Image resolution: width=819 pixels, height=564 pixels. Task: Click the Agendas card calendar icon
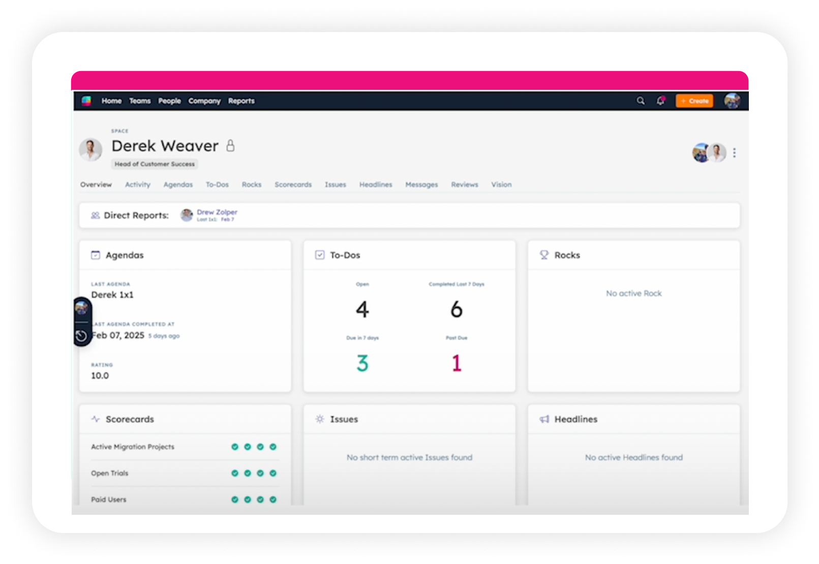pos(95,255)
